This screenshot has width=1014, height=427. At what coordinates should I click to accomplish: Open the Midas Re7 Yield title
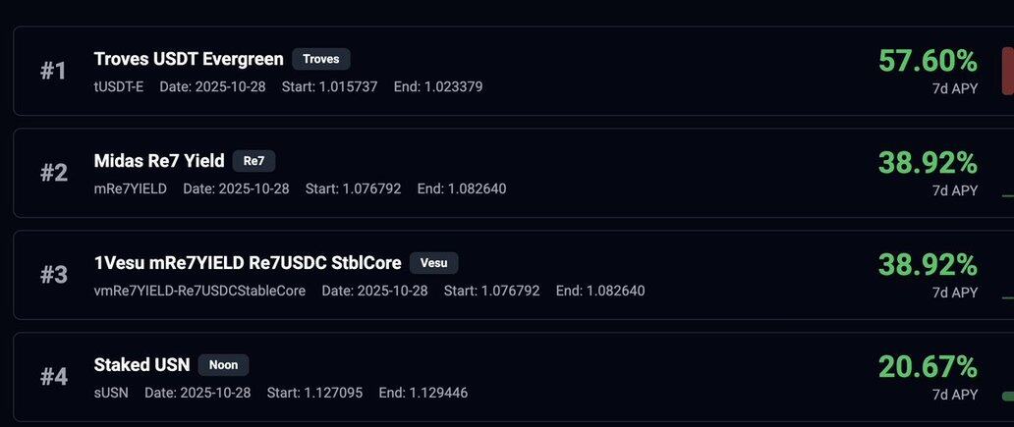click(159, 161)
